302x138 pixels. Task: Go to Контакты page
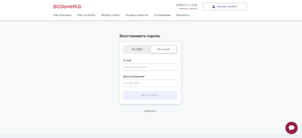click(x=183, y=15)
